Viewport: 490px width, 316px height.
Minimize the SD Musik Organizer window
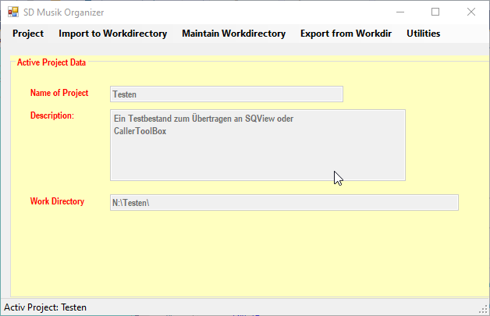[x=400, y=12]
